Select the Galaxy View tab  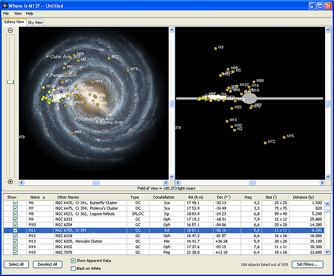point(14,22)
